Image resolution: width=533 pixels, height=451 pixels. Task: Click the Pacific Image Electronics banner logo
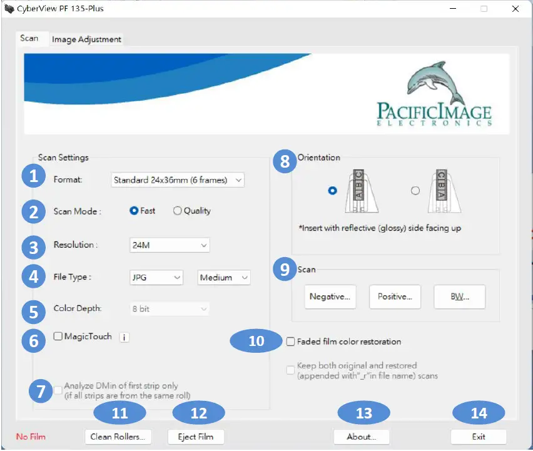pyautogui.click(x=434, y=94)
